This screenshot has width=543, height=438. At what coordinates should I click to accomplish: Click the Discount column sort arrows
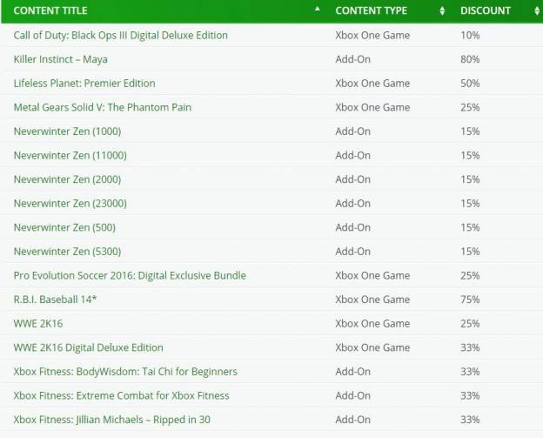[536, 10]
